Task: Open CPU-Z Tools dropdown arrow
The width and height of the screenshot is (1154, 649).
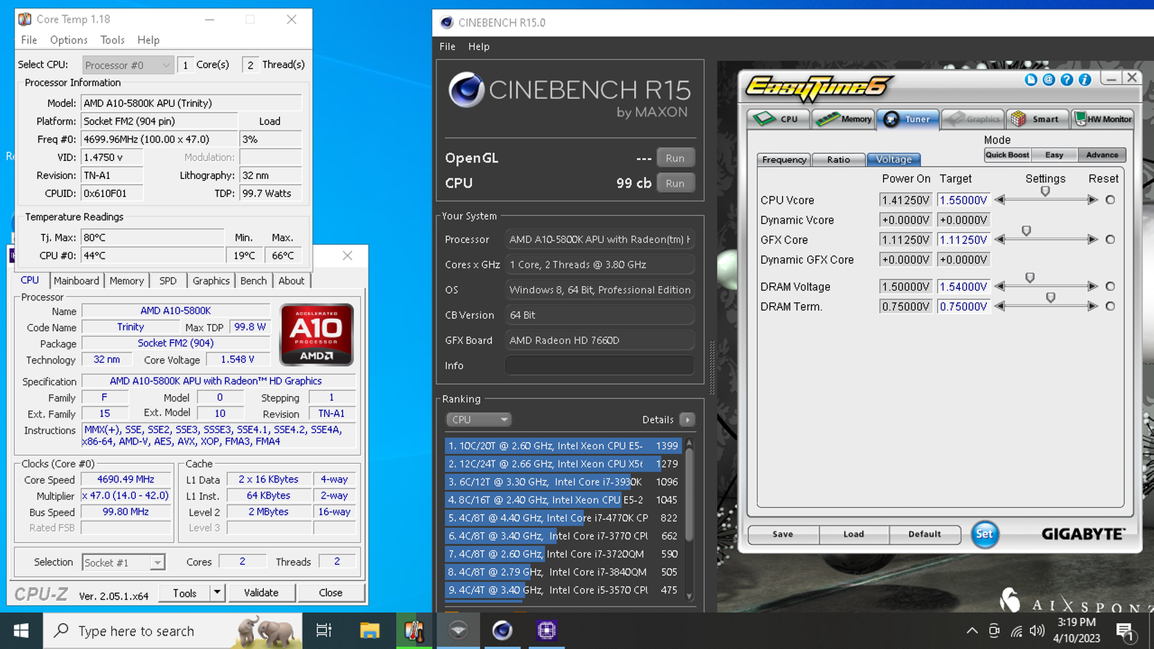Action: point(217,593)
